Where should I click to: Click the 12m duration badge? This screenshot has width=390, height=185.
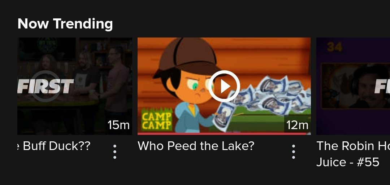pos(297,125)
